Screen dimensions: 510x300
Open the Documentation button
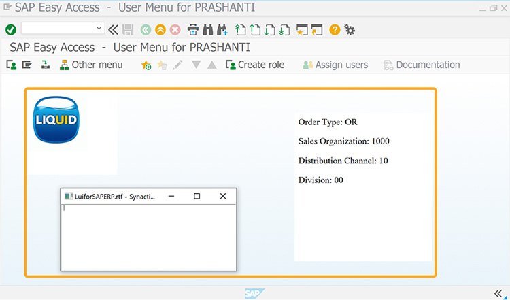point(422,65)
